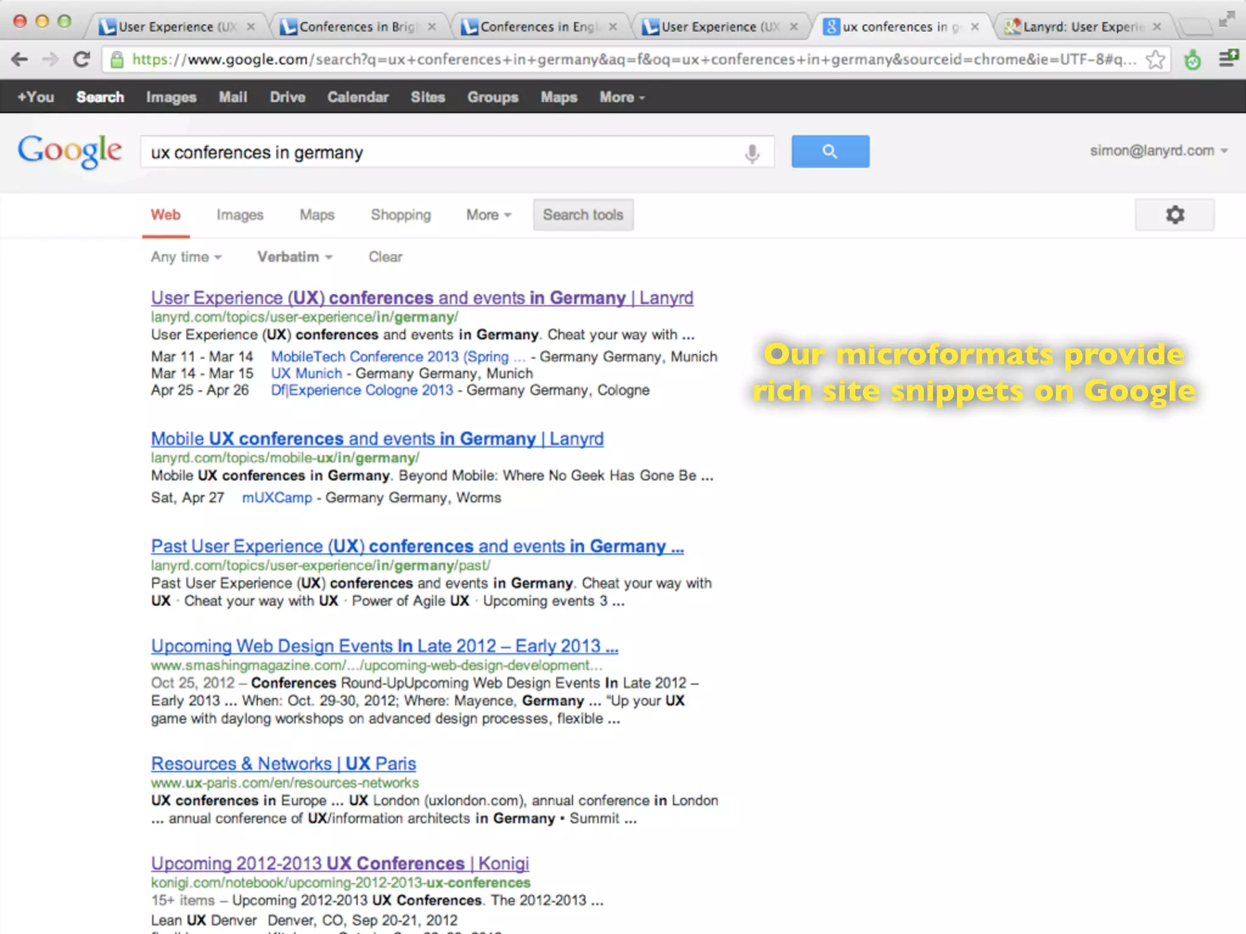The width and height of the screenshot is (1246, 934).
Task: Click the microphone voice search icon
Action: point(752,153)
